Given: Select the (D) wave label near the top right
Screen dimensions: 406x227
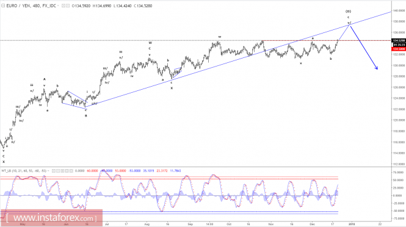Looking at the screenshot, I should point(348,12).
